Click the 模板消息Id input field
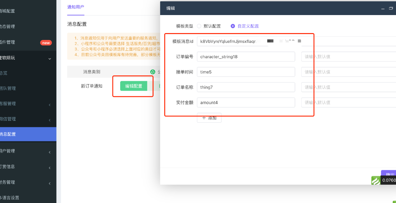 click(x=297, y=41)
